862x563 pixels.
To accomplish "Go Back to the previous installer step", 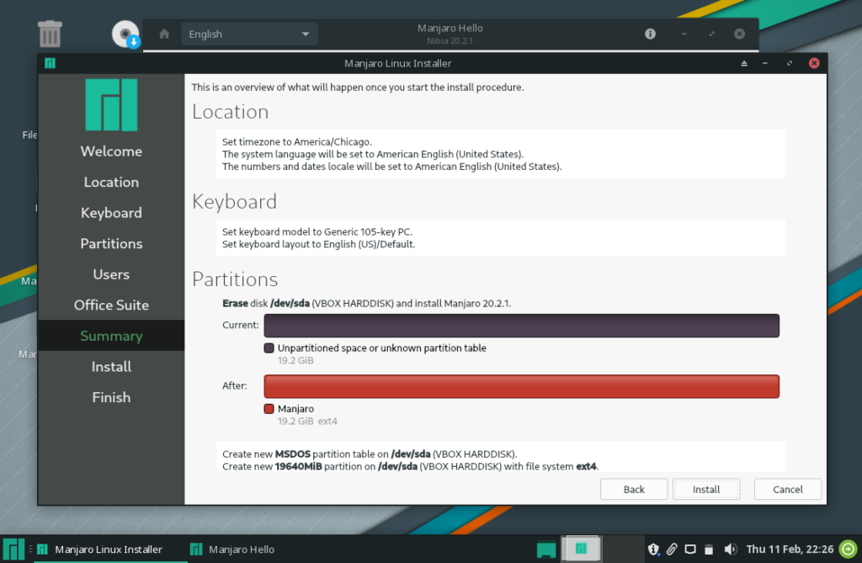I will click(x=634, y=489).
